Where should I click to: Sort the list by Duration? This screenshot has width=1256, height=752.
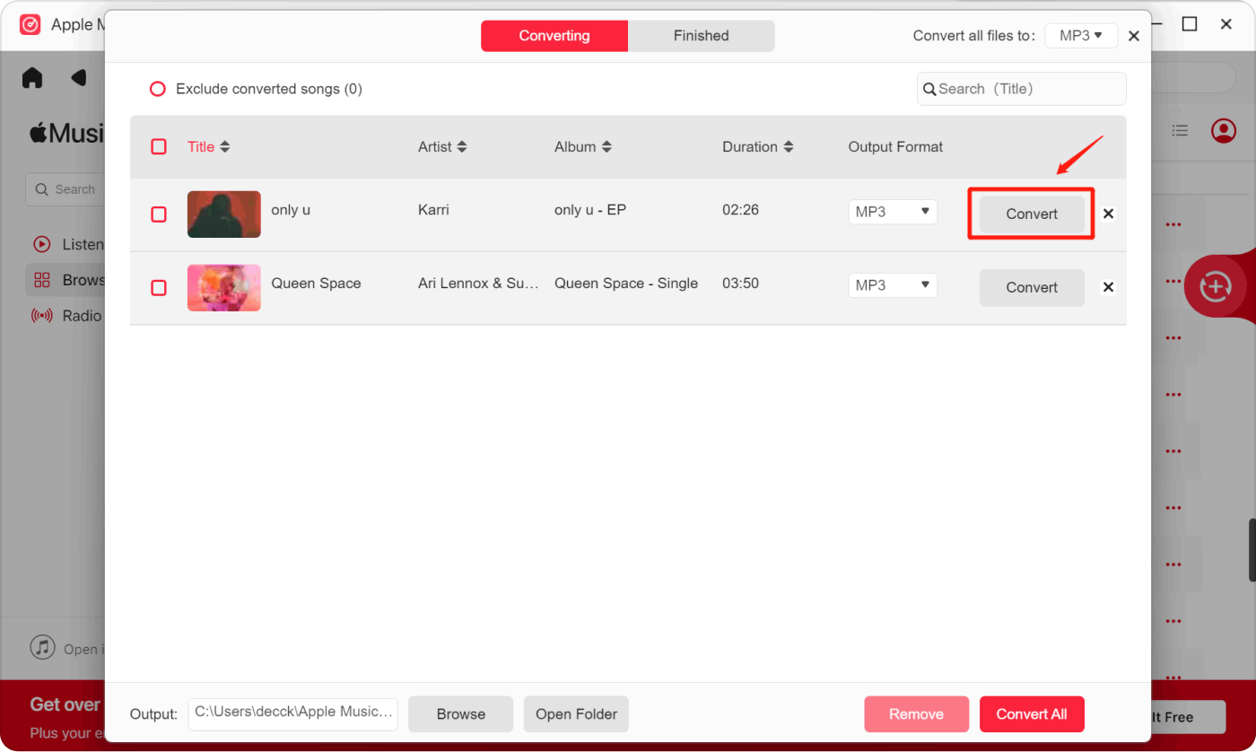point(758,146)
